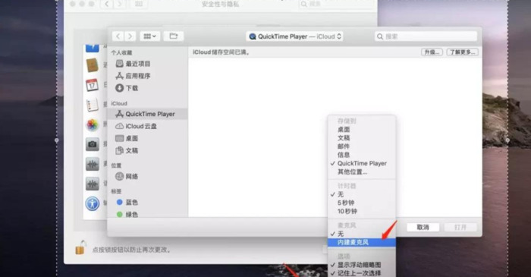Open QuickTime Player — iCloud location popup

tap(294, 36)
